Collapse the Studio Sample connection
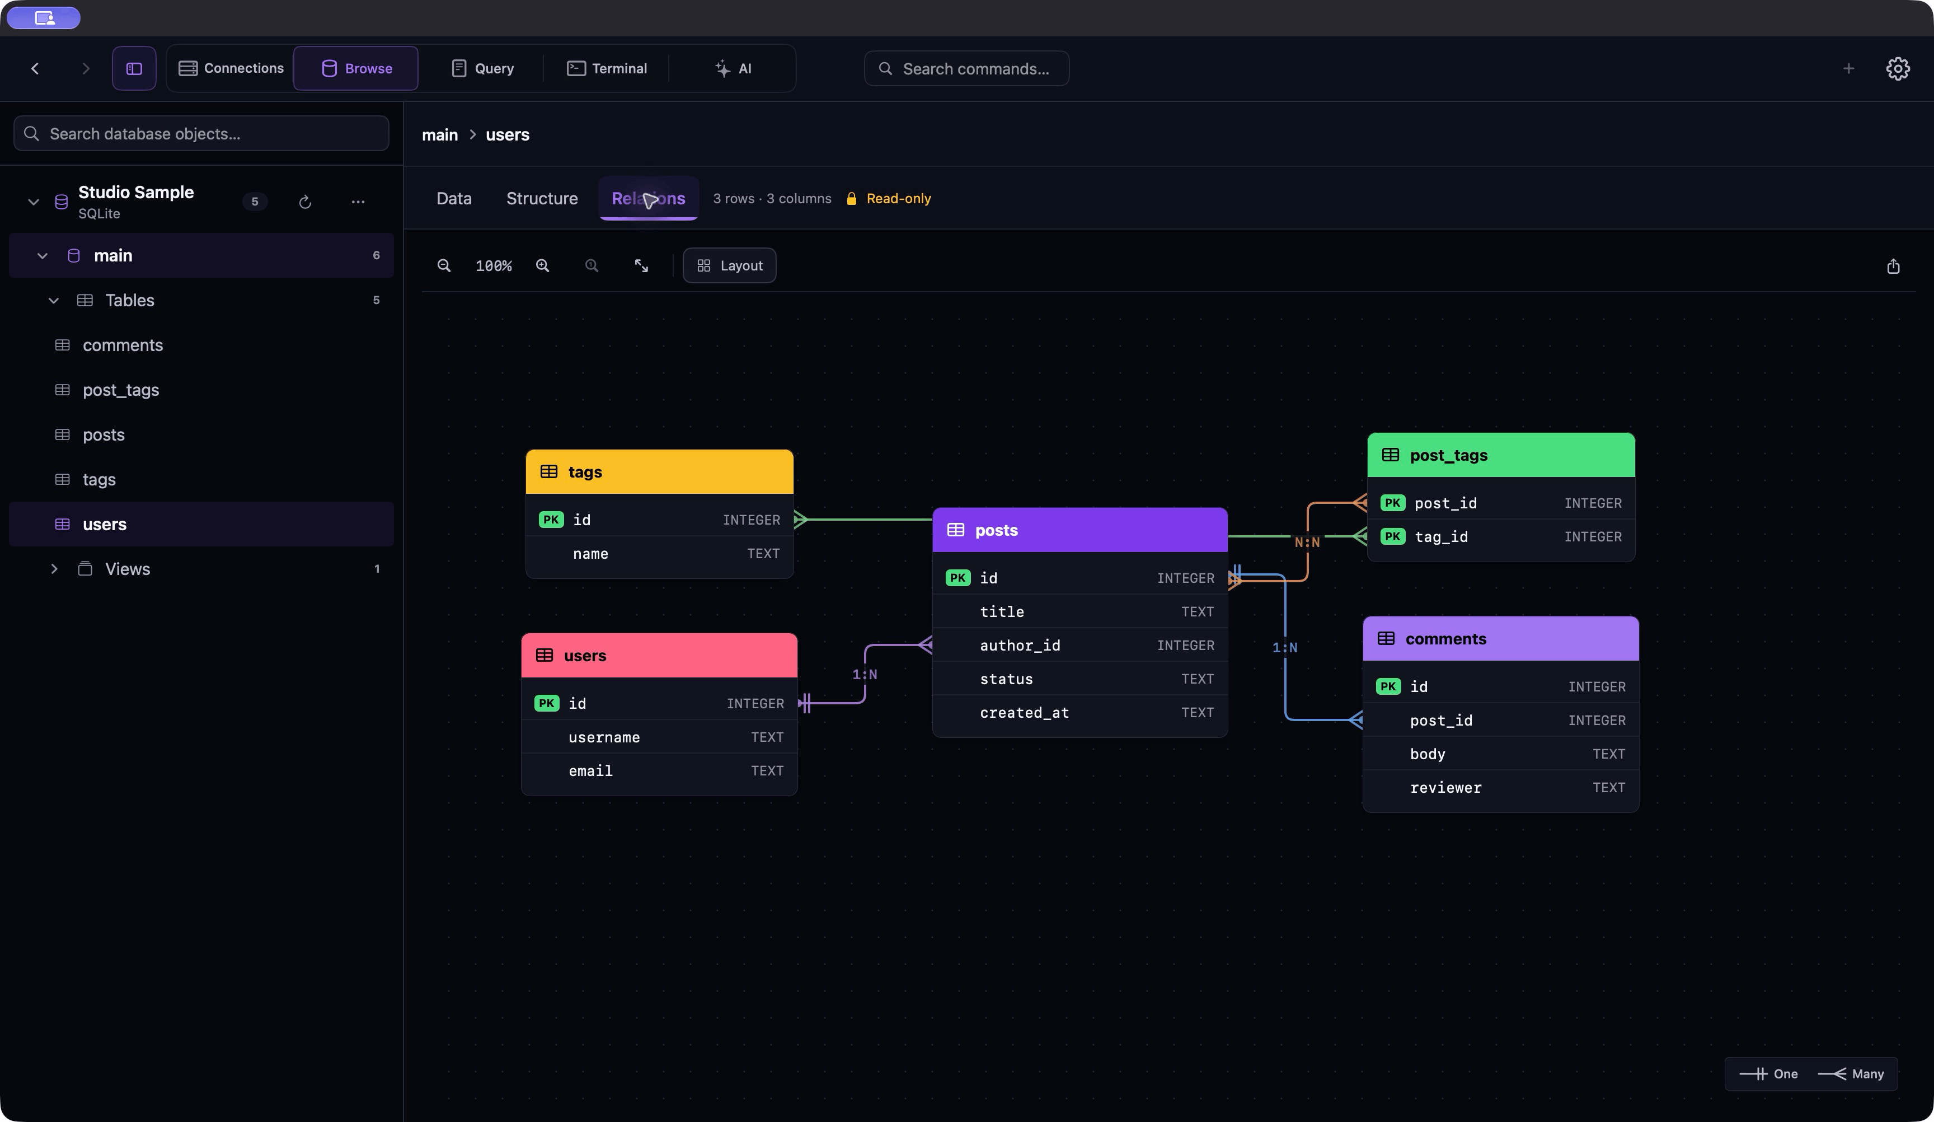 (34, 202)
